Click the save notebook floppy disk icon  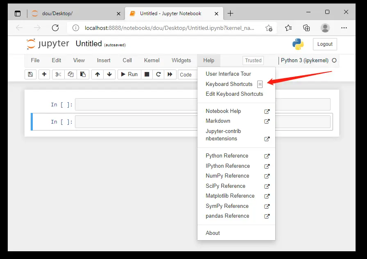click(x=30, y=74)
